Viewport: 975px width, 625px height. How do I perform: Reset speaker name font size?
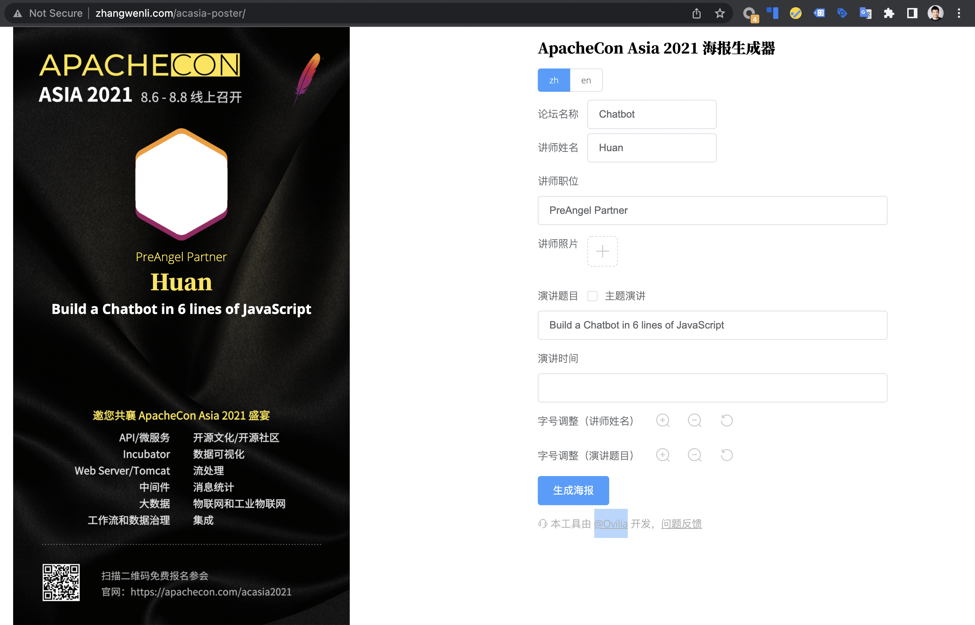(x=727, y=420)
